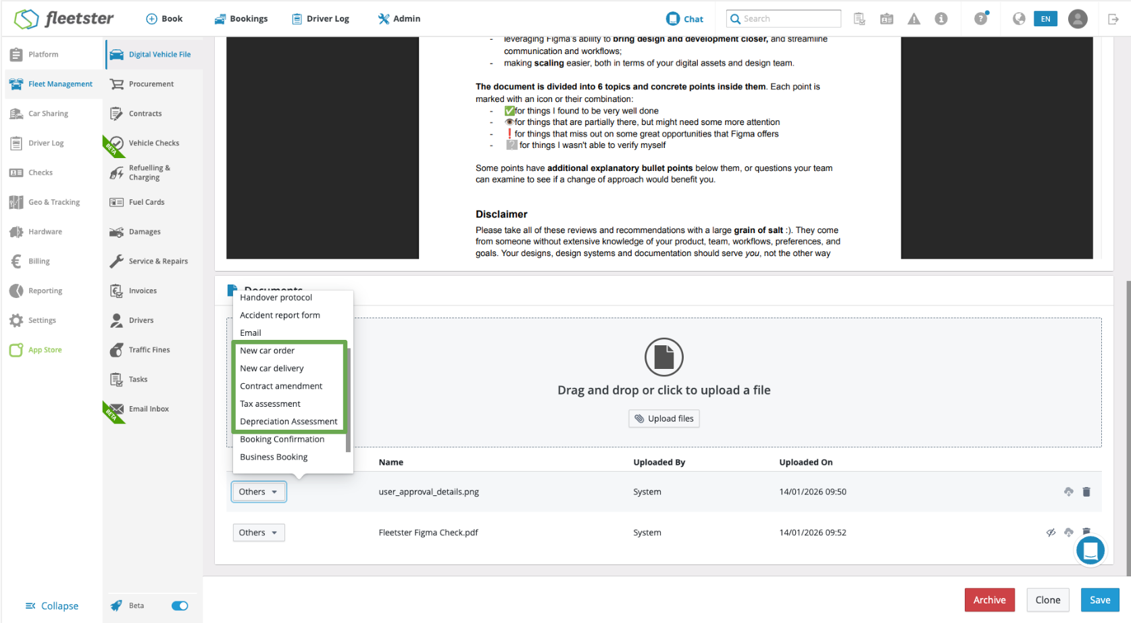Select Fleet Management in the sidebar

click(51, 84)
